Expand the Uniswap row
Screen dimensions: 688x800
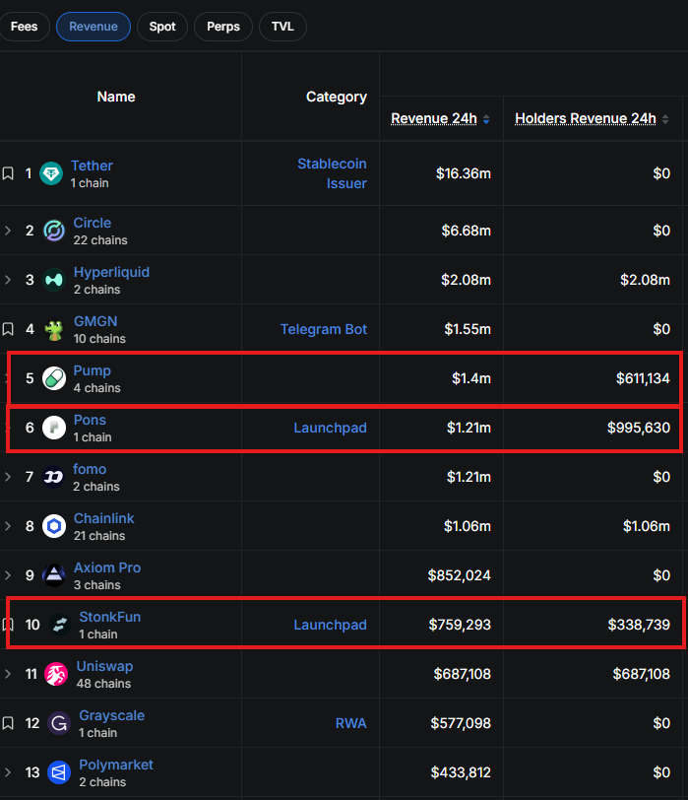click(x=8, y=674)
